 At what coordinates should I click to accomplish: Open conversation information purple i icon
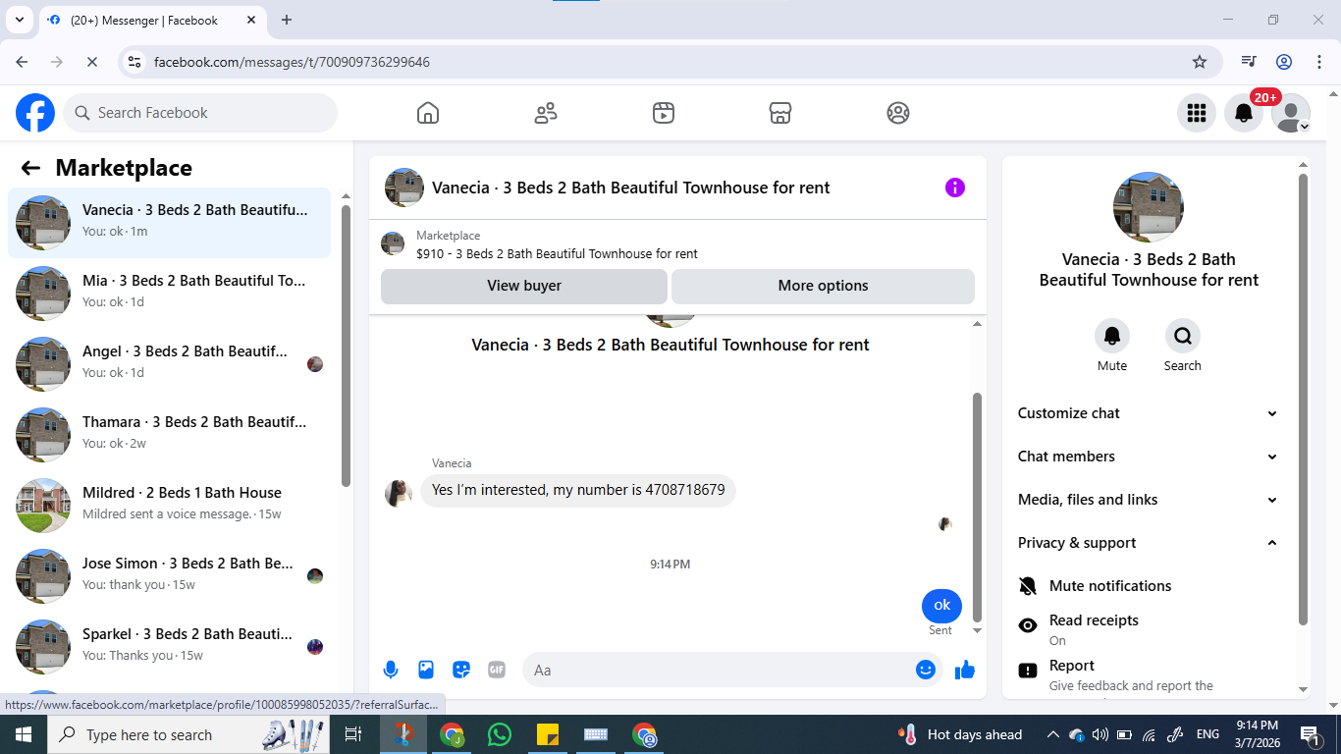point(955,188)
